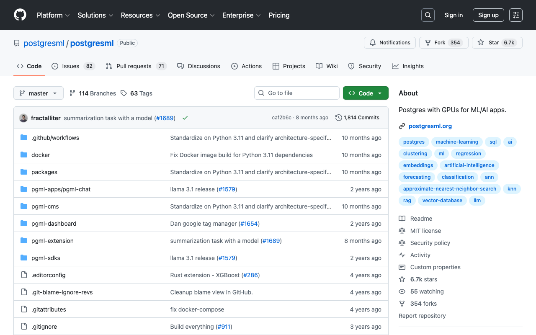The image size is (536, 335).
Task: Click the docker folder icon
Action: click(x=24, y=155)
